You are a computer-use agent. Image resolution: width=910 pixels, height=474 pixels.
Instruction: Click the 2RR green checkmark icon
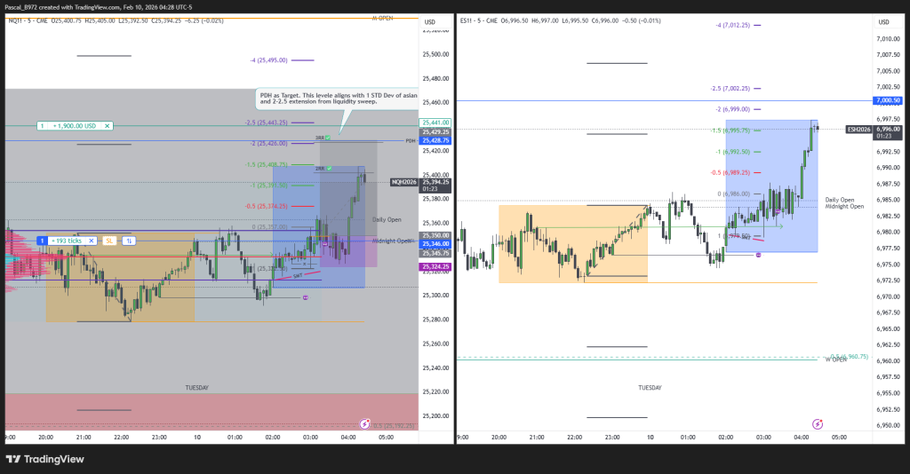pos(328,168)
